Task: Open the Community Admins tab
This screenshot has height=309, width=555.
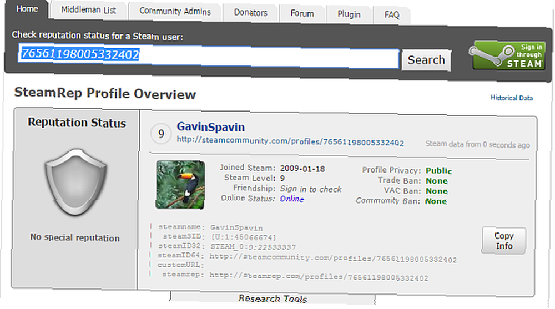Action: pyautogui.click(x=175, y=11)
